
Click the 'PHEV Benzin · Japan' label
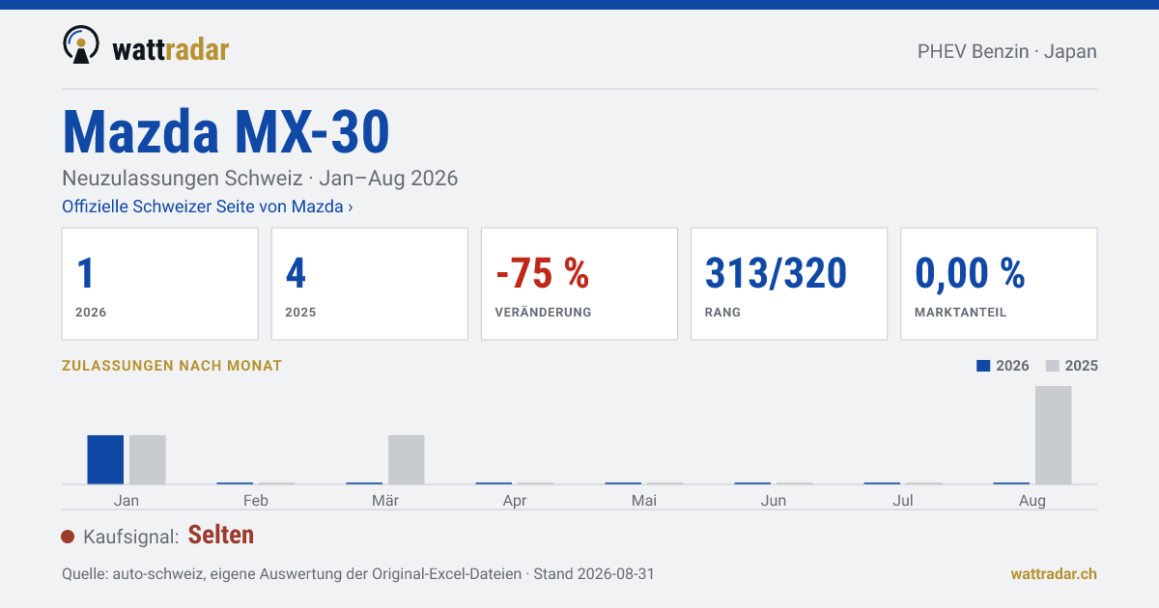click(x=1007, y=51)
